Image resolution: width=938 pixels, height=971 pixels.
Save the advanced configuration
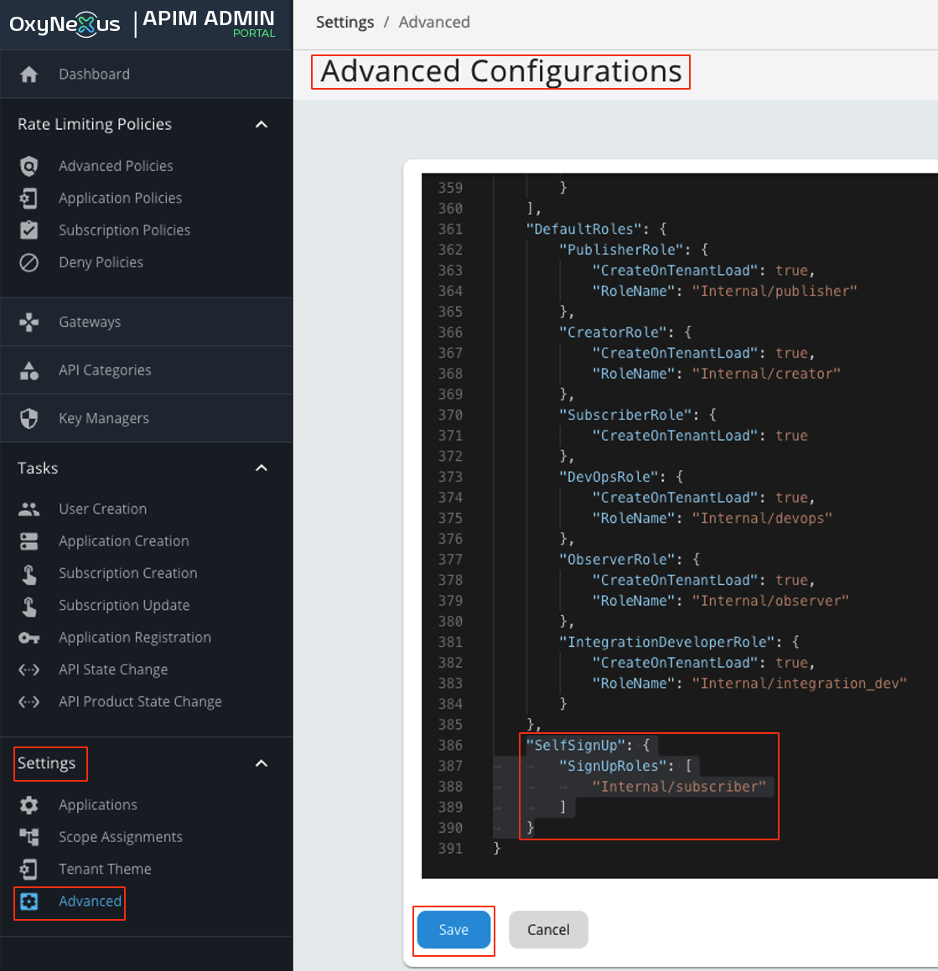(453, 930)
